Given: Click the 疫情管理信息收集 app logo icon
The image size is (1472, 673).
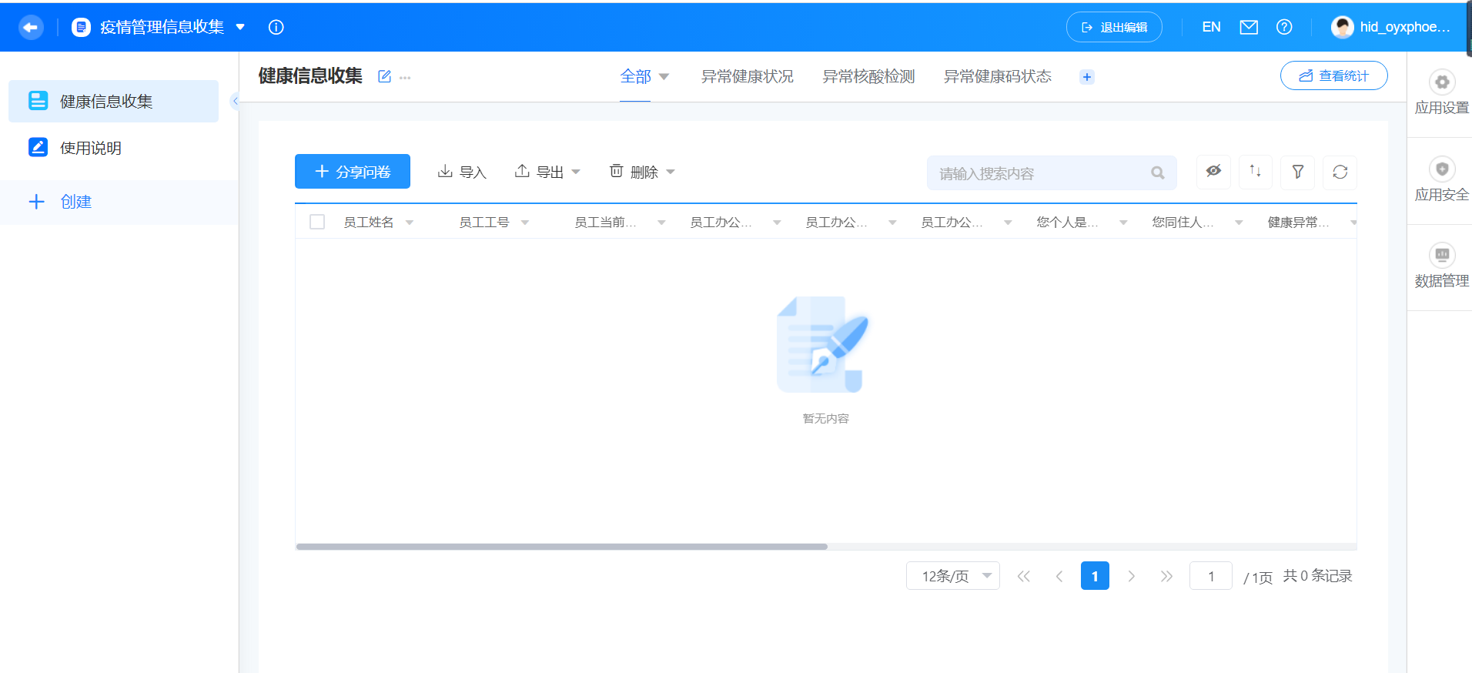Looking at the screenshot, I should (81, 28).
